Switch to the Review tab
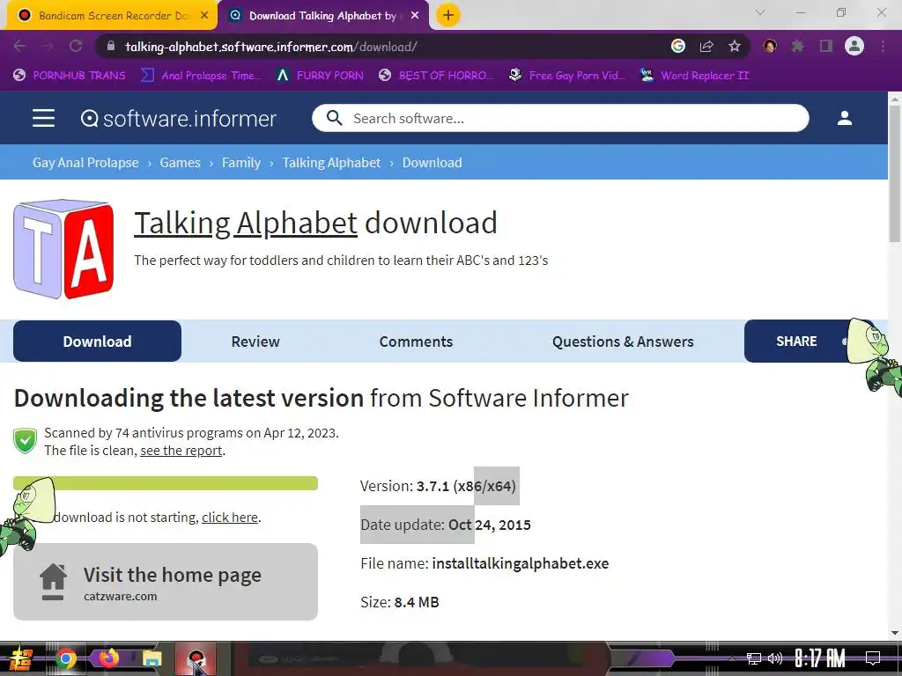This screenshot has height=676, width=902. click(x=255, y=342)
